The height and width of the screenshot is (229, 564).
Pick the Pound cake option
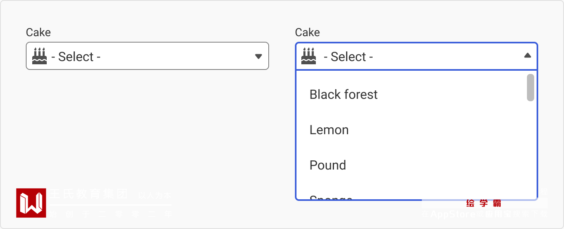pos(328,165)
